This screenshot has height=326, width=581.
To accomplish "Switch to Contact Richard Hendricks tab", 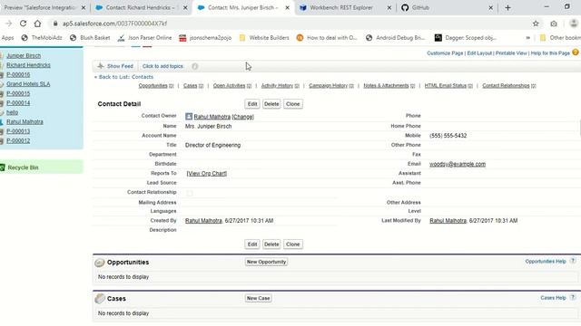I will point(141,7).
